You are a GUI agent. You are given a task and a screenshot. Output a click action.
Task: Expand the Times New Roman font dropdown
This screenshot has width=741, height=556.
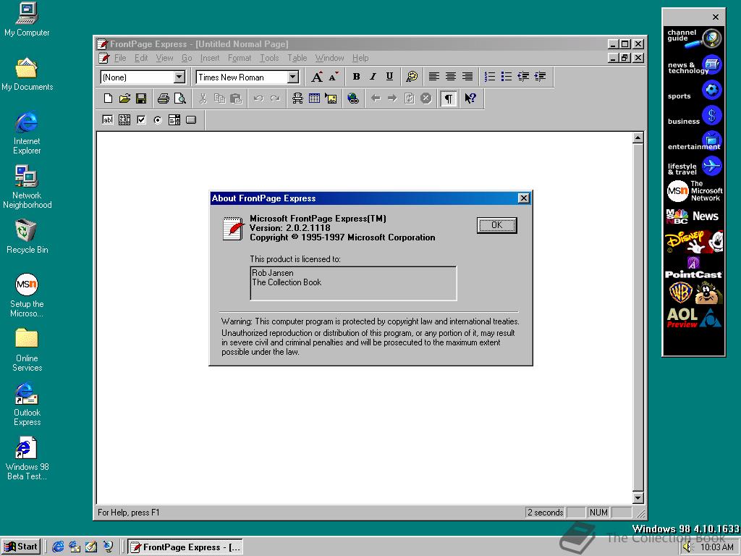click(x=293, y=77)
